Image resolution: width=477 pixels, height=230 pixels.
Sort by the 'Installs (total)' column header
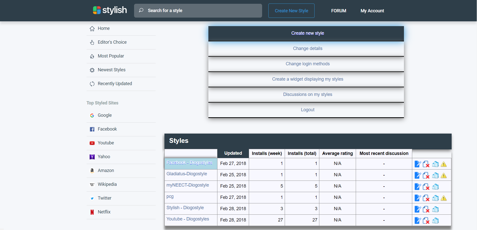point(302,153)
